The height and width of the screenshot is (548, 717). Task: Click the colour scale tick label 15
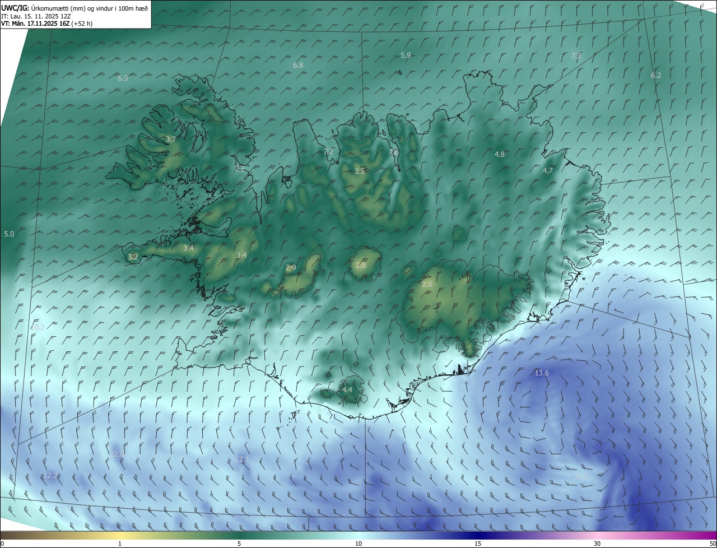coord(478,544)
